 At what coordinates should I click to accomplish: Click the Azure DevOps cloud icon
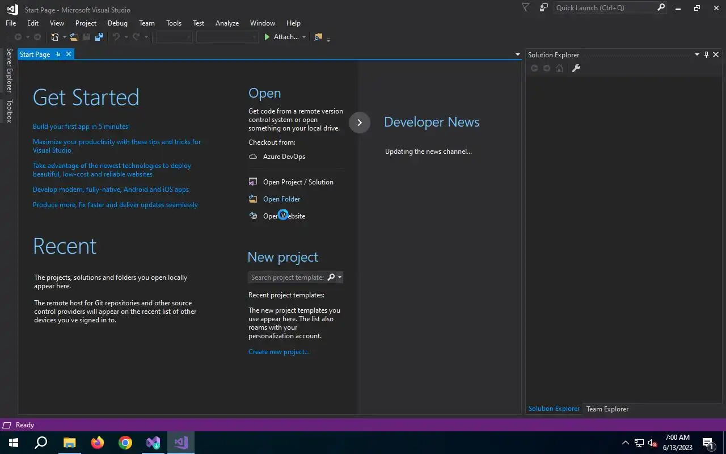(x=253, y=157)
